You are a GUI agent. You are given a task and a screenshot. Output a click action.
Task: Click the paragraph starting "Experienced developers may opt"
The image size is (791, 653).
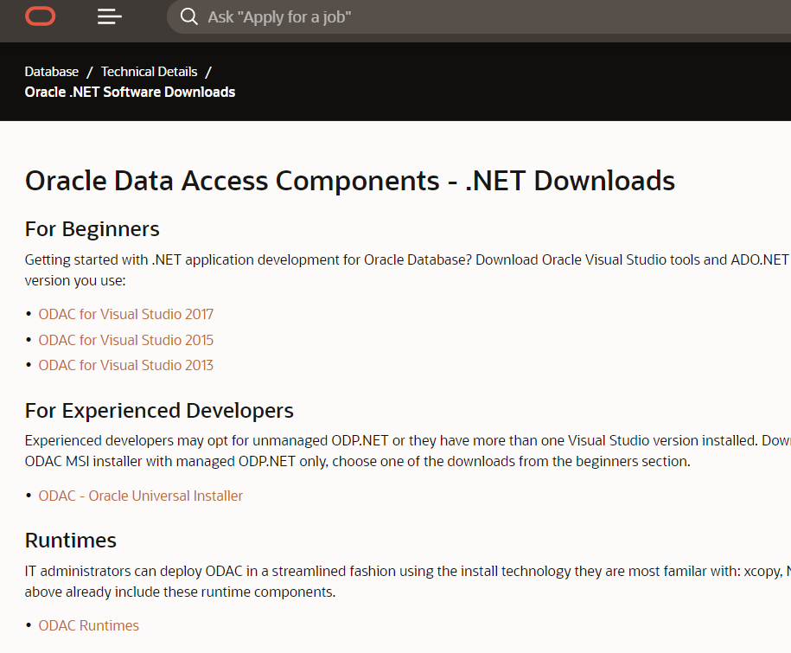coord(406,451)
